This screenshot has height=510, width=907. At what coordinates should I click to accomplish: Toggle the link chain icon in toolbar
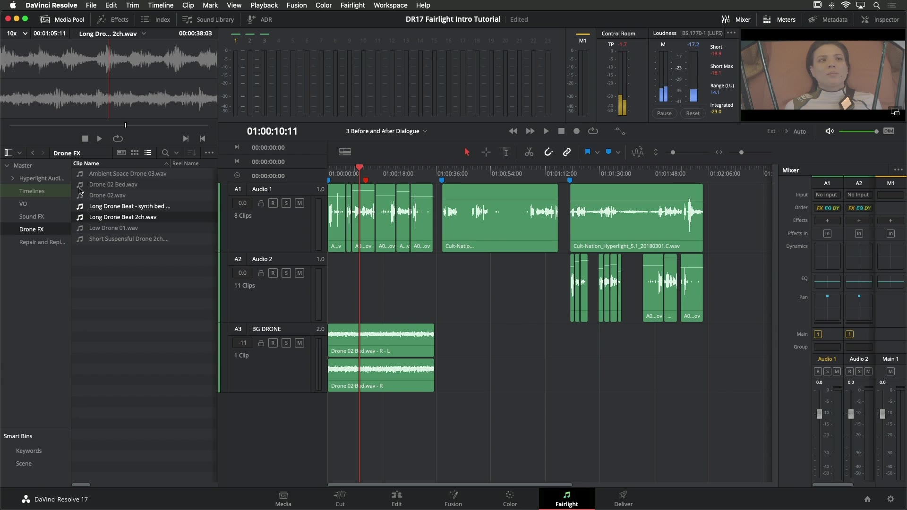(567, 152)
